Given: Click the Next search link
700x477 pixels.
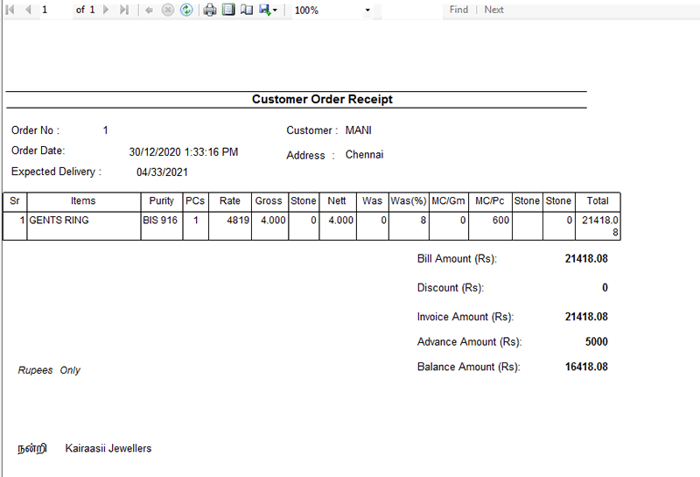Looking at the screenshot, I should point(493,10).
